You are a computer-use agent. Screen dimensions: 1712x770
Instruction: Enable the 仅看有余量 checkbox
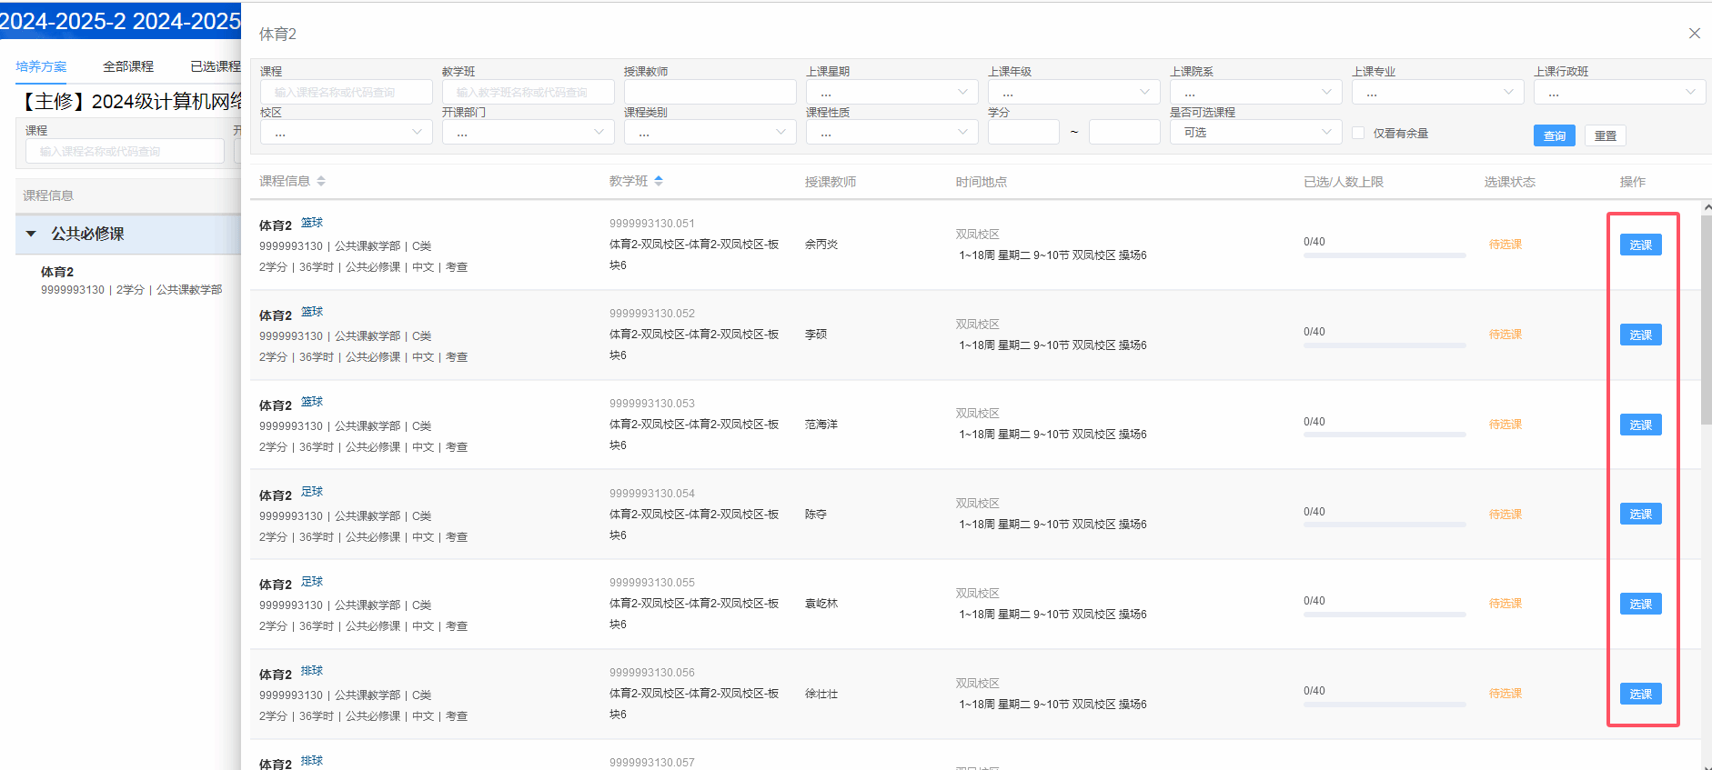pyautogui.click(x=1358, y=133)
